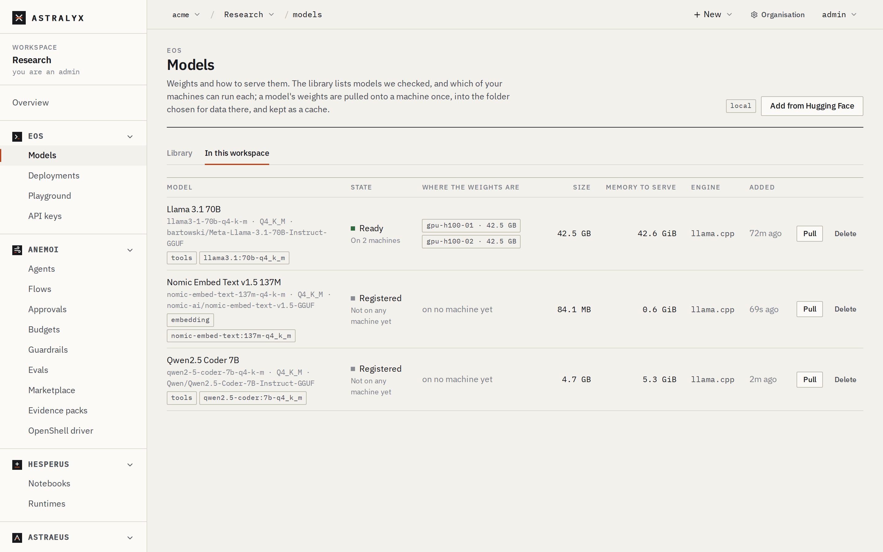The image size is (883, 552).
Task: Click Add from Hugging Face button
Action: coord(812,106)
